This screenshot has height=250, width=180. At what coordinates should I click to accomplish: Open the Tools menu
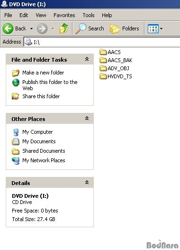click(89, 15)
